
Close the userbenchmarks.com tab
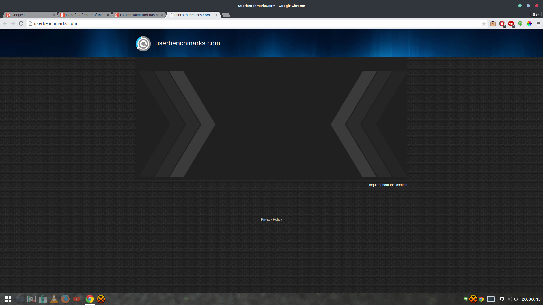coord(217,15)
